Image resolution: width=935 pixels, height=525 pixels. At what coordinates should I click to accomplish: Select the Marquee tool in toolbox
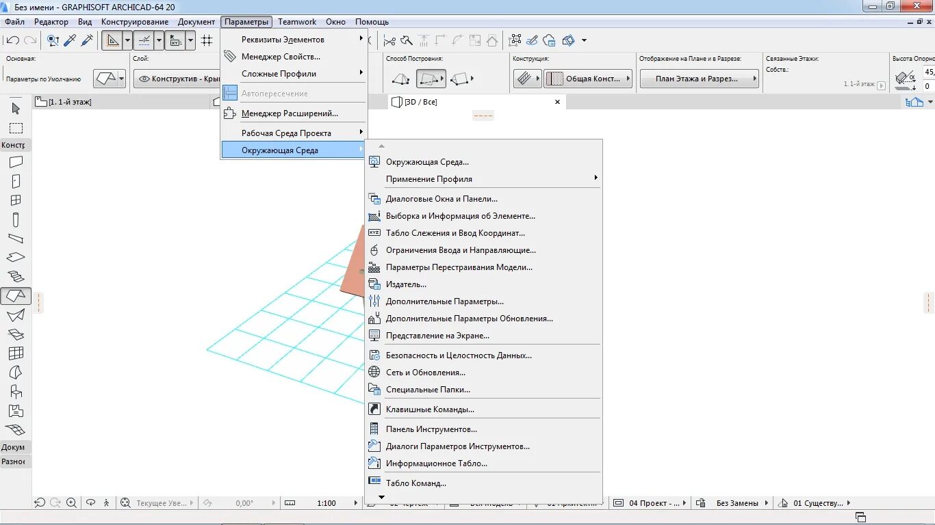pyautogui.click(x=16, y=129)
